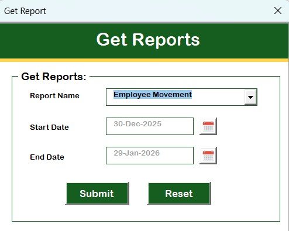Click the Get Report window title text
This screenshot has width=289, height=231.
25,11
